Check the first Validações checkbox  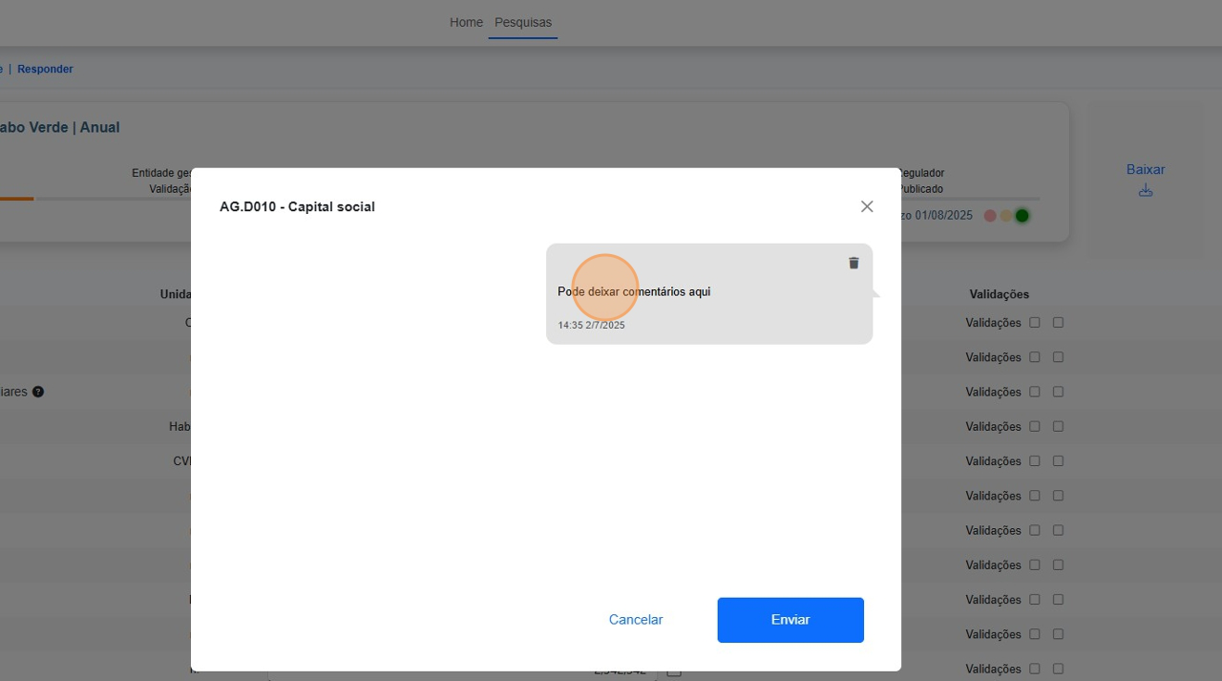[1034, 322]
